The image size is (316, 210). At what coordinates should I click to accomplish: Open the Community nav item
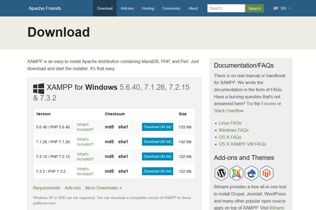(x=171, y=8)
